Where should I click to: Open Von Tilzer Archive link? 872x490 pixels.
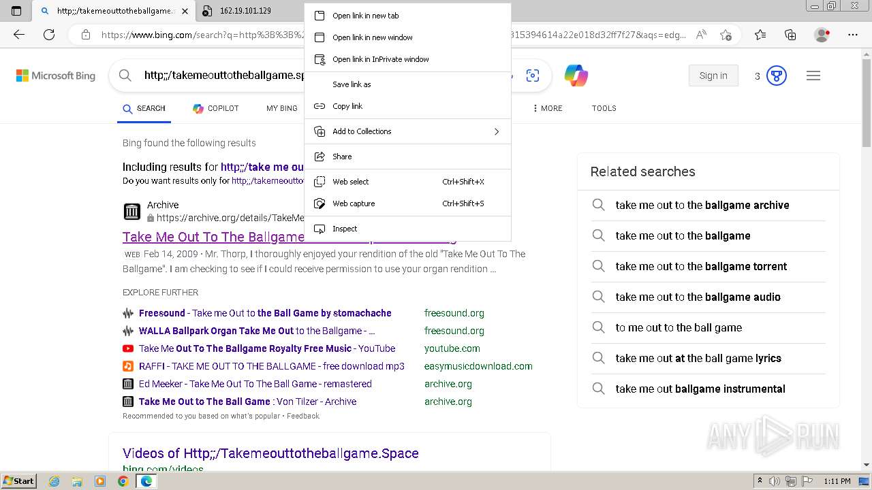click(248, 402)
